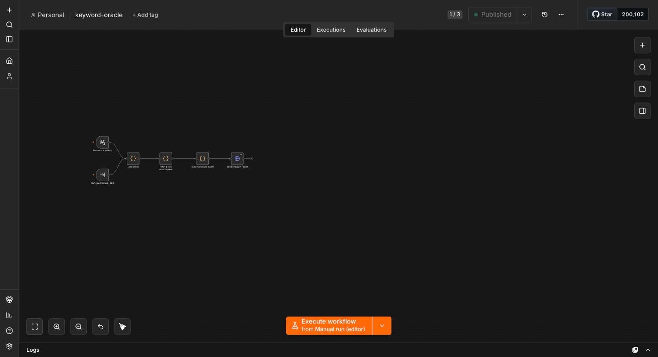
Task: Zoom in on the canvas
Action: coord(56,327)
